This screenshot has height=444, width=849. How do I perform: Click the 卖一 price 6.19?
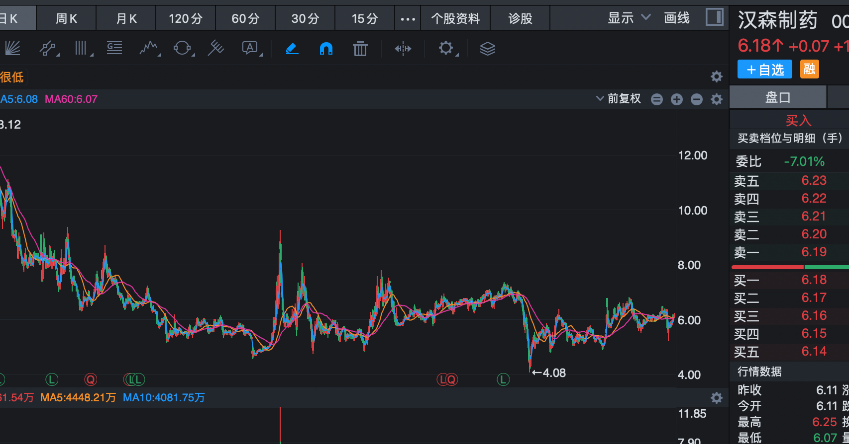pos(814,252)
